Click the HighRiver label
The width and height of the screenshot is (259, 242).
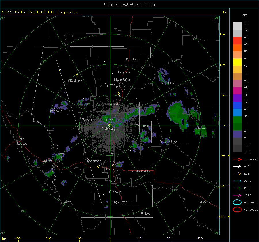119,202
